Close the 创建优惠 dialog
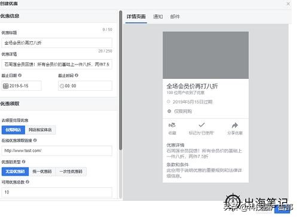The image size is (299, 217). (x=288, y=4)
